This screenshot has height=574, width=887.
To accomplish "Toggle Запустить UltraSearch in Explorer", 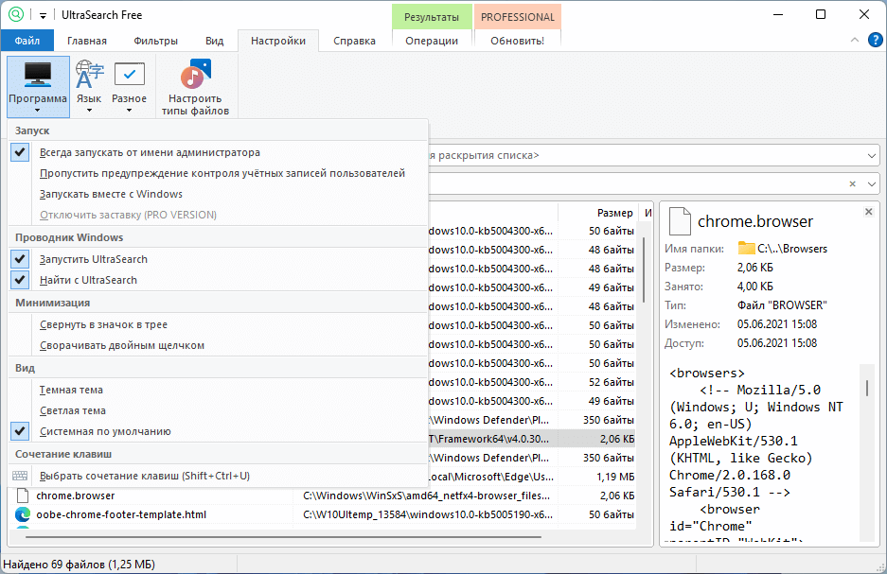I will (x=218, y=259).
